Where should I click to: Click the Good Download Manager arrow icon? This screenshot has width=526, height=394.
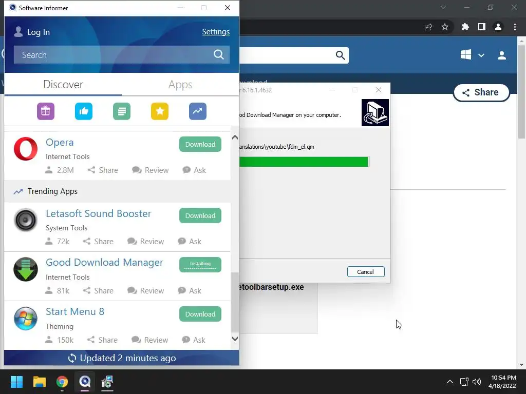(x=26, y=269)
